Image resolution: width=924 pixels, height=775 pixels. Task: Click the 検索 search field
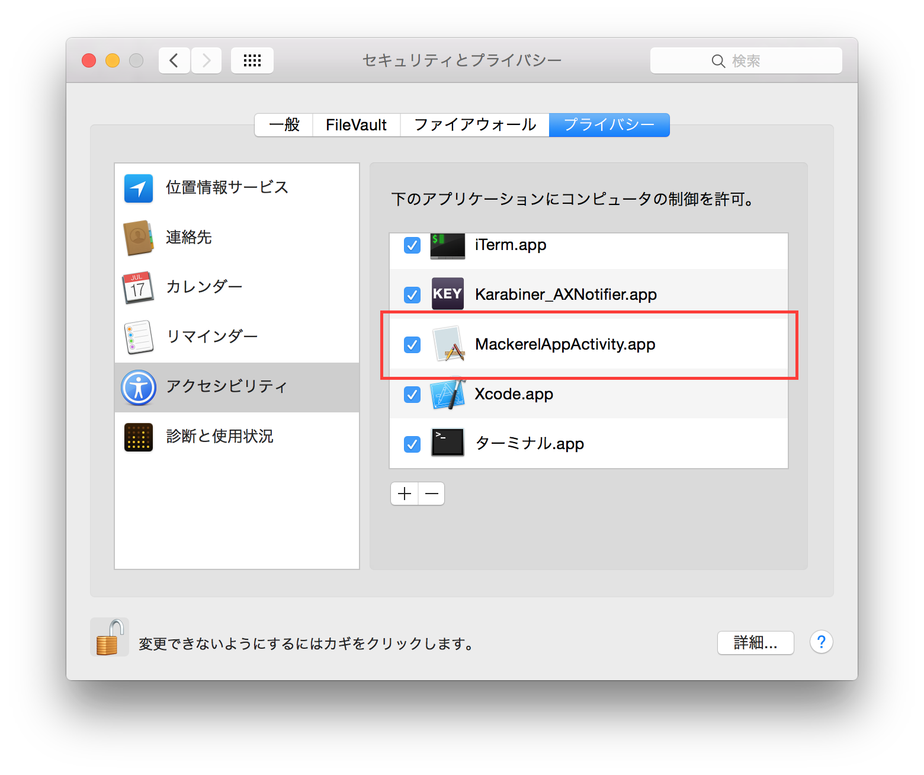[x=746, y=60]
